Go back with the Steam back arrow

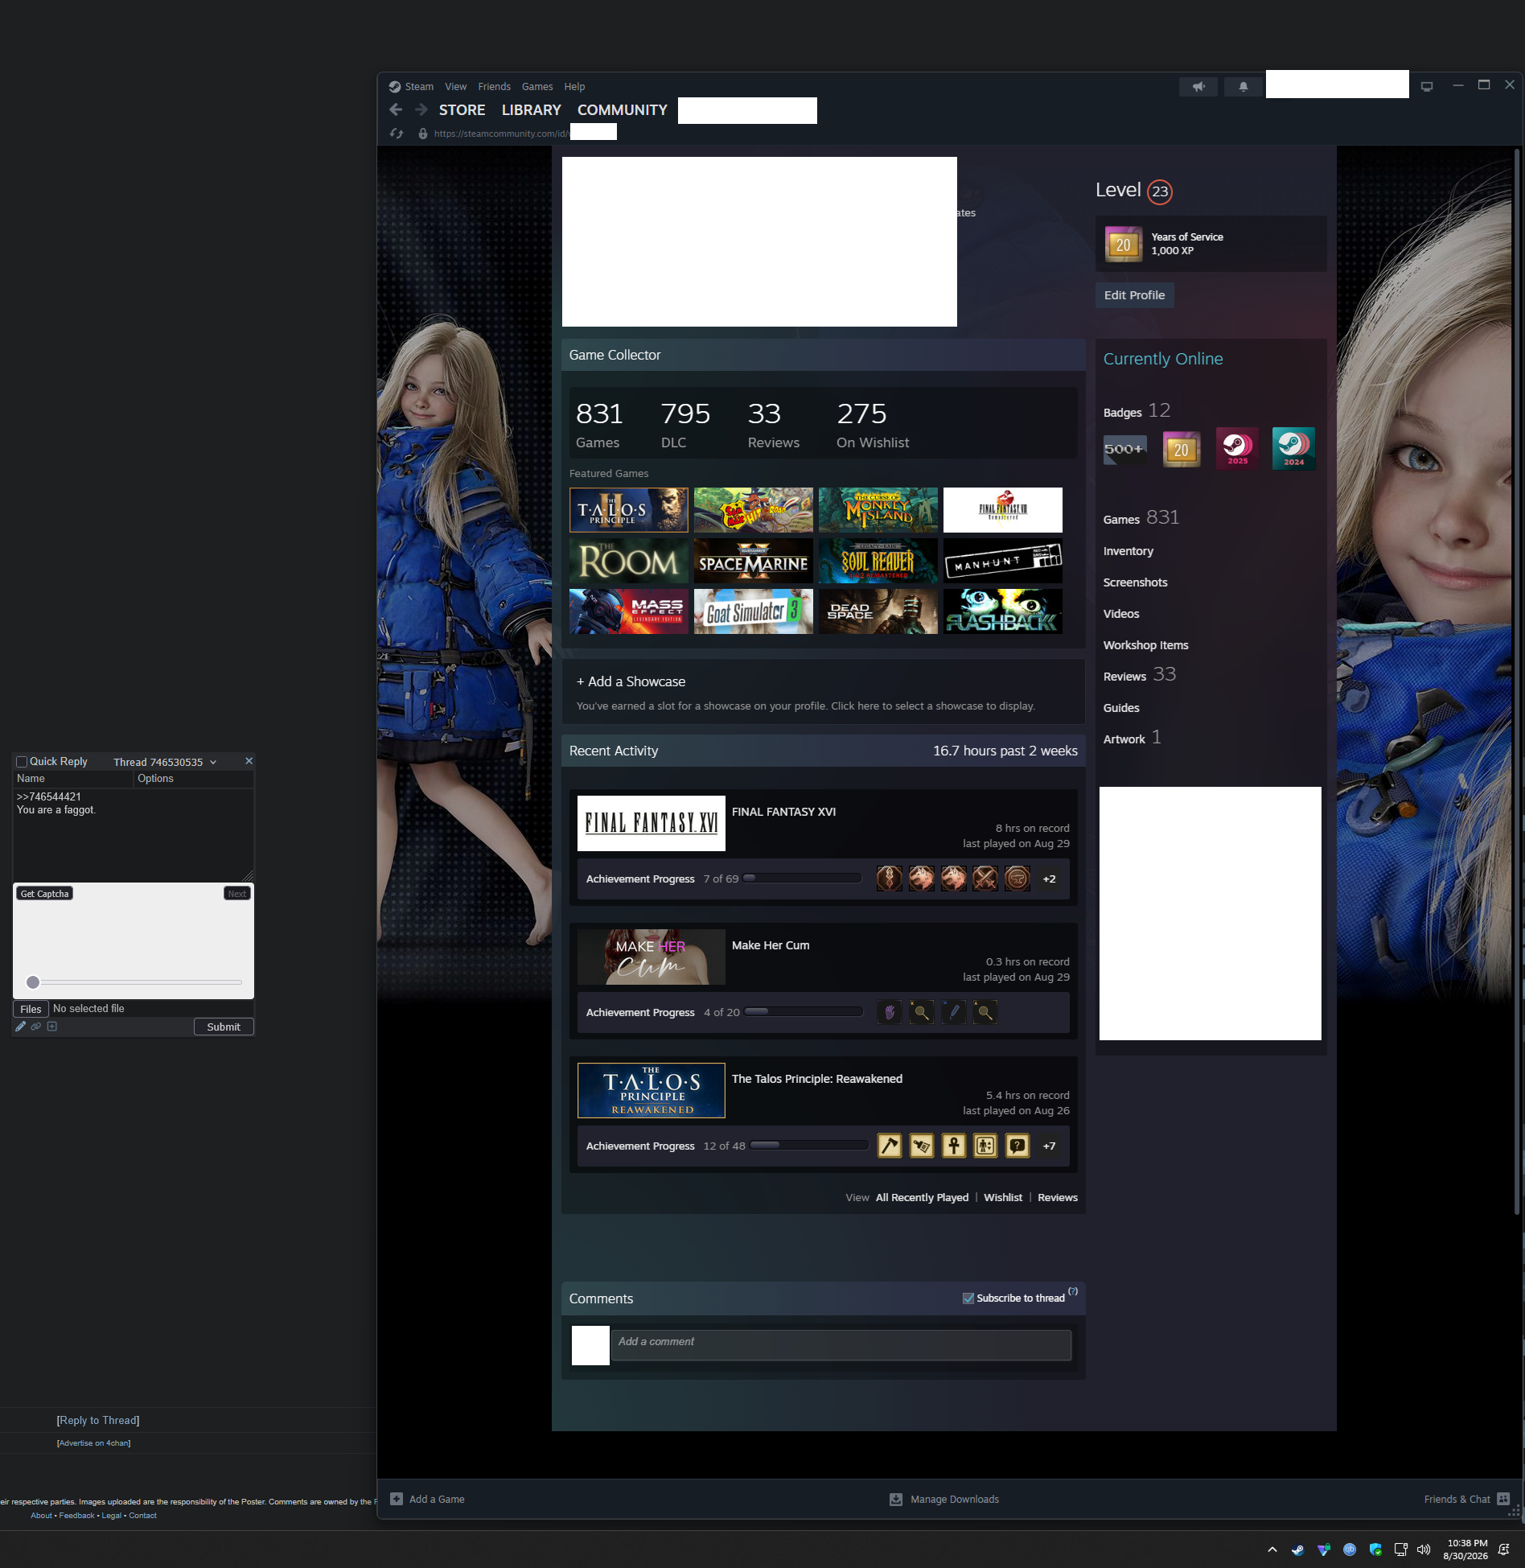click(396, 109)
